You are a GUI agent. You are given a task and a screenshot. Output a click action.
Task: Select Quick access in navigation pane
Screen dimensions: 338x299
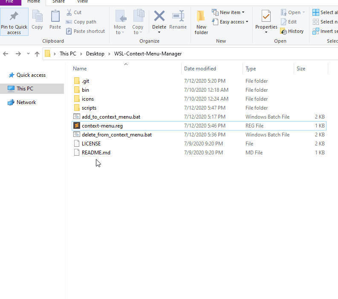(31, 75)
